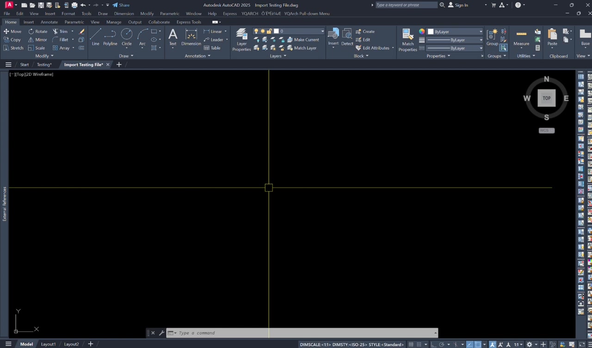The height and width of the screenshot is (348, 592).
Task: Use the Rotate tool
Action: coord(37,31)
